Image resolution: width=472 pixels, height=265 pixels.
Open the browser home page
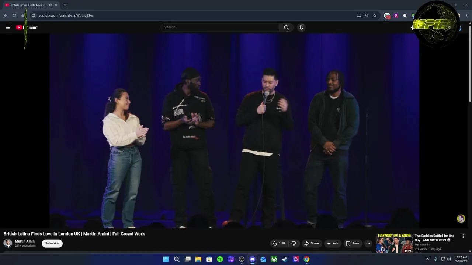(x=23, y=15)
